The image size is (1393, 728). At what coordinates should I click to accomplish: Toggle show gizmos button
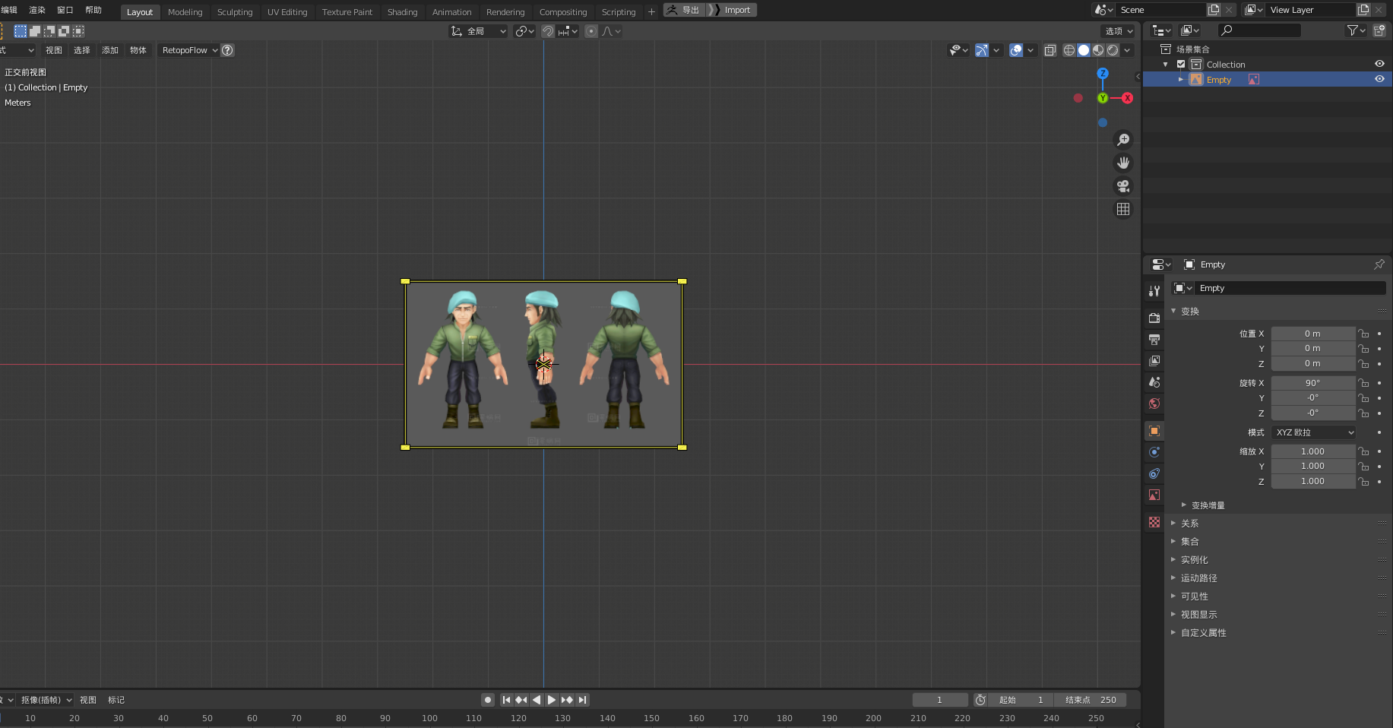coord(982,50)
